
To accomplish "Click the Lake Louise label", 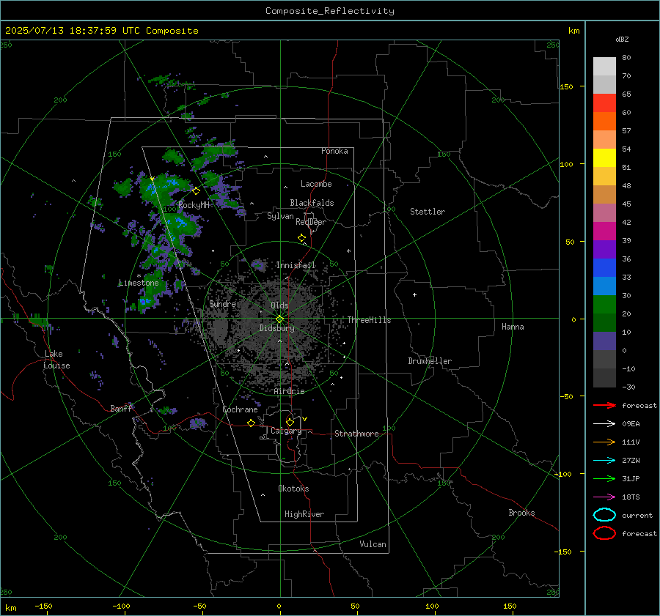I will click(56, 360).
